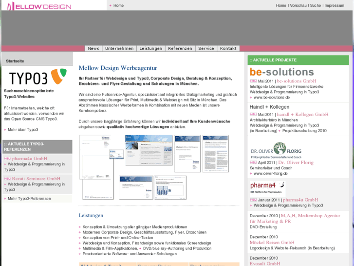354x266 pixels.
Task: Click the Home breadcrumb link
Action: click(x=118, y=5)
